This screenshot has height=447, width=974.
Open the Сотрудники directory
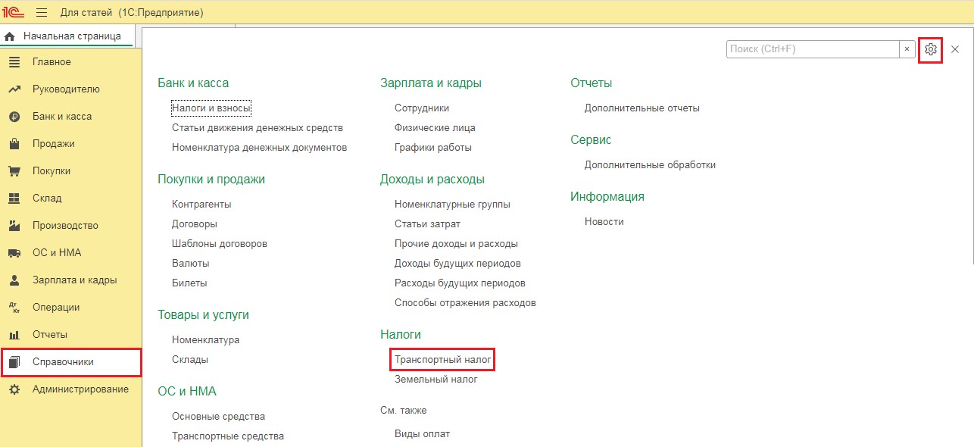coord(422,108)
